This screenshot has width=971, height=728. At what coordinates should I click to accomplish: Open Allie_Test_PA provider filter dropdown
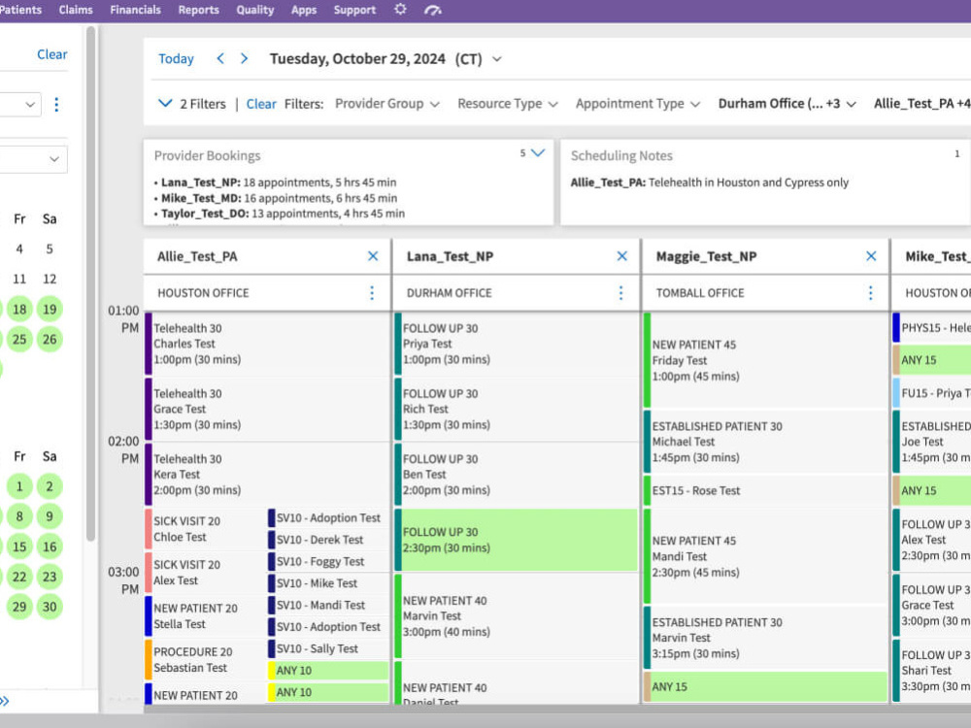[x=922, y=104]
